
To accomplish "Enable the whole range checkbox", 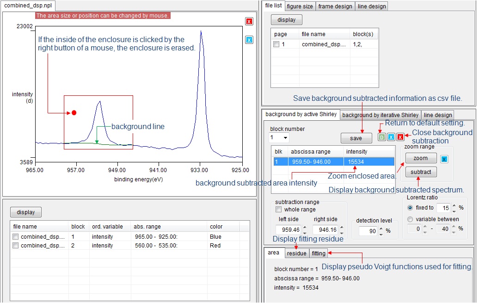I will pyautogui.click(x=279, y=210).
